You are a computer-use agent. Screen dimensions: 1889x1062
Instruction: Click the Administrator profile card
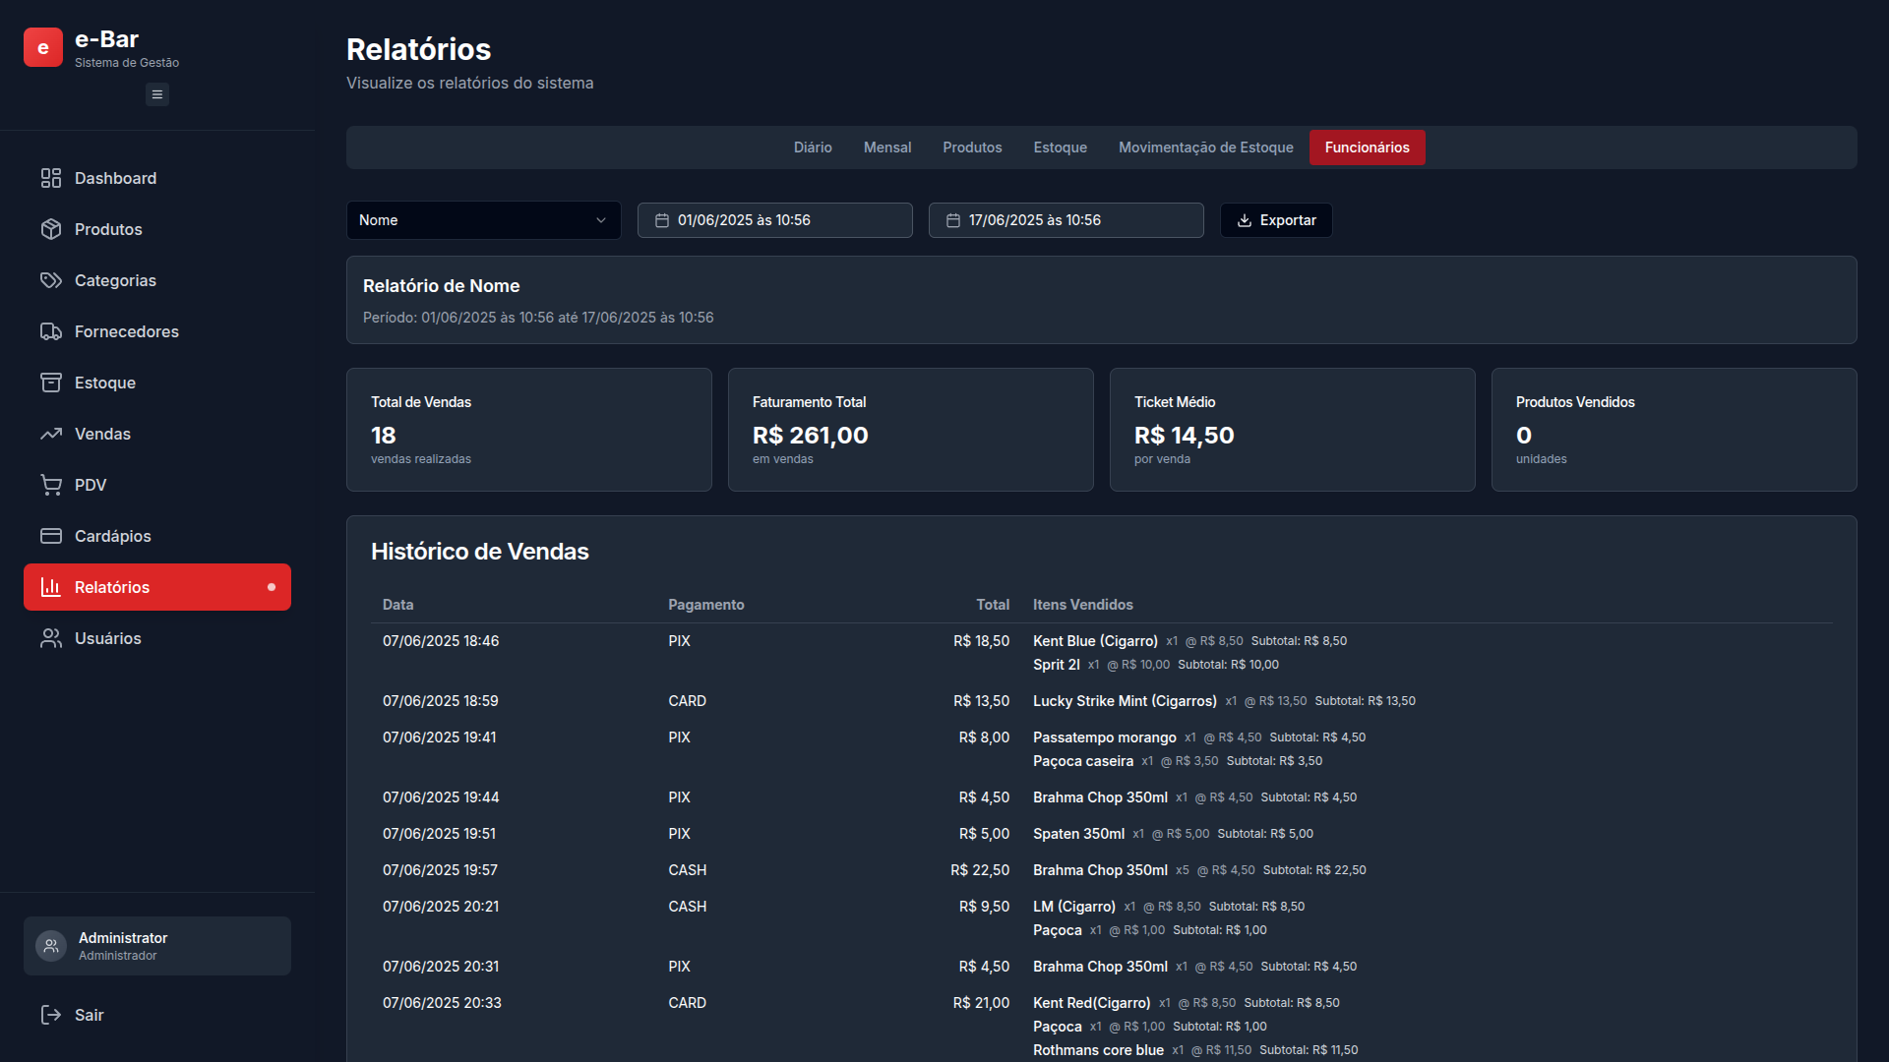[x=157, y=946]
